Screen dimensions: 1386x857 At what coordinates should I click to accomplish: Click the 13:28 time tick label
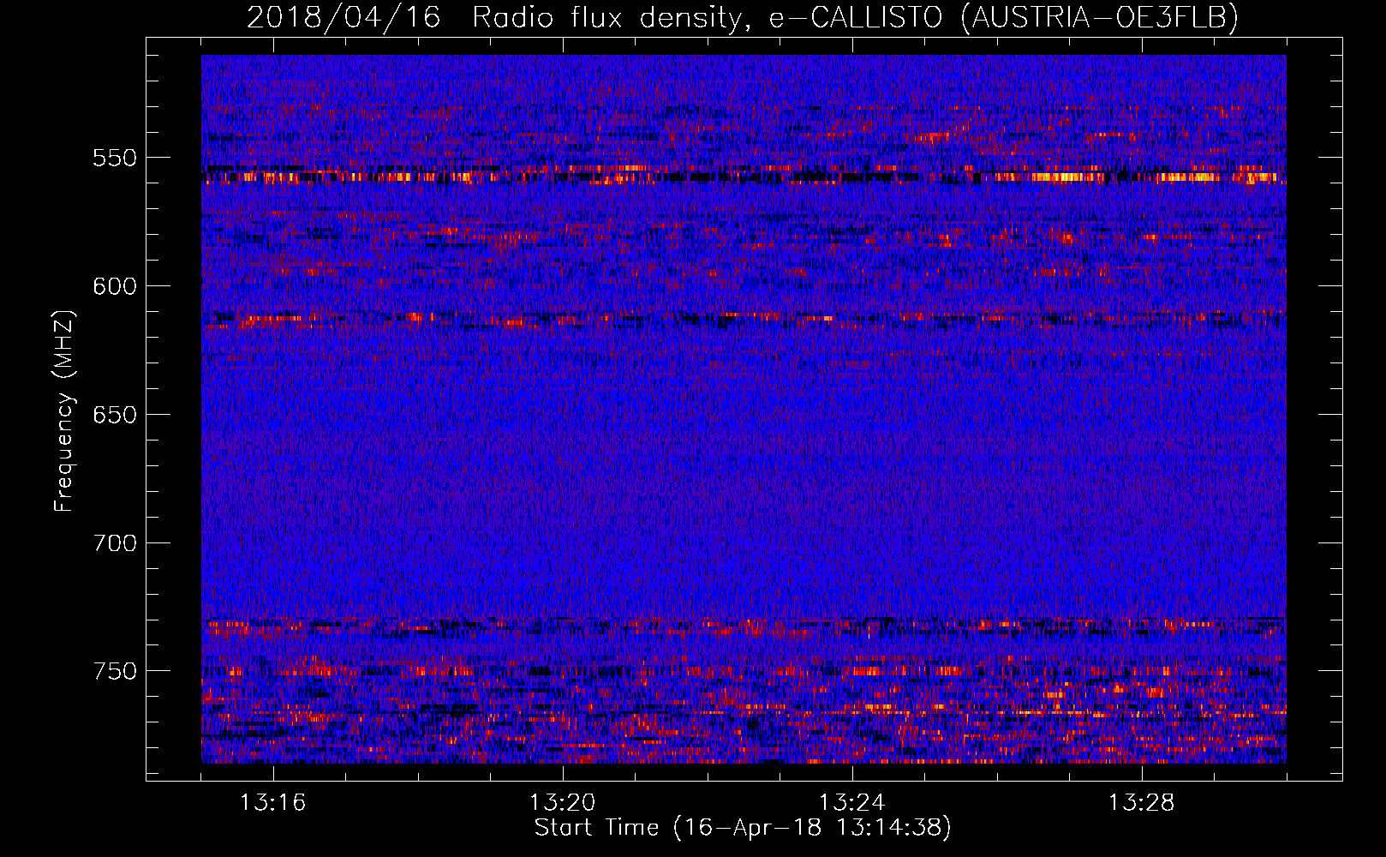click(x=1141, y=803)
